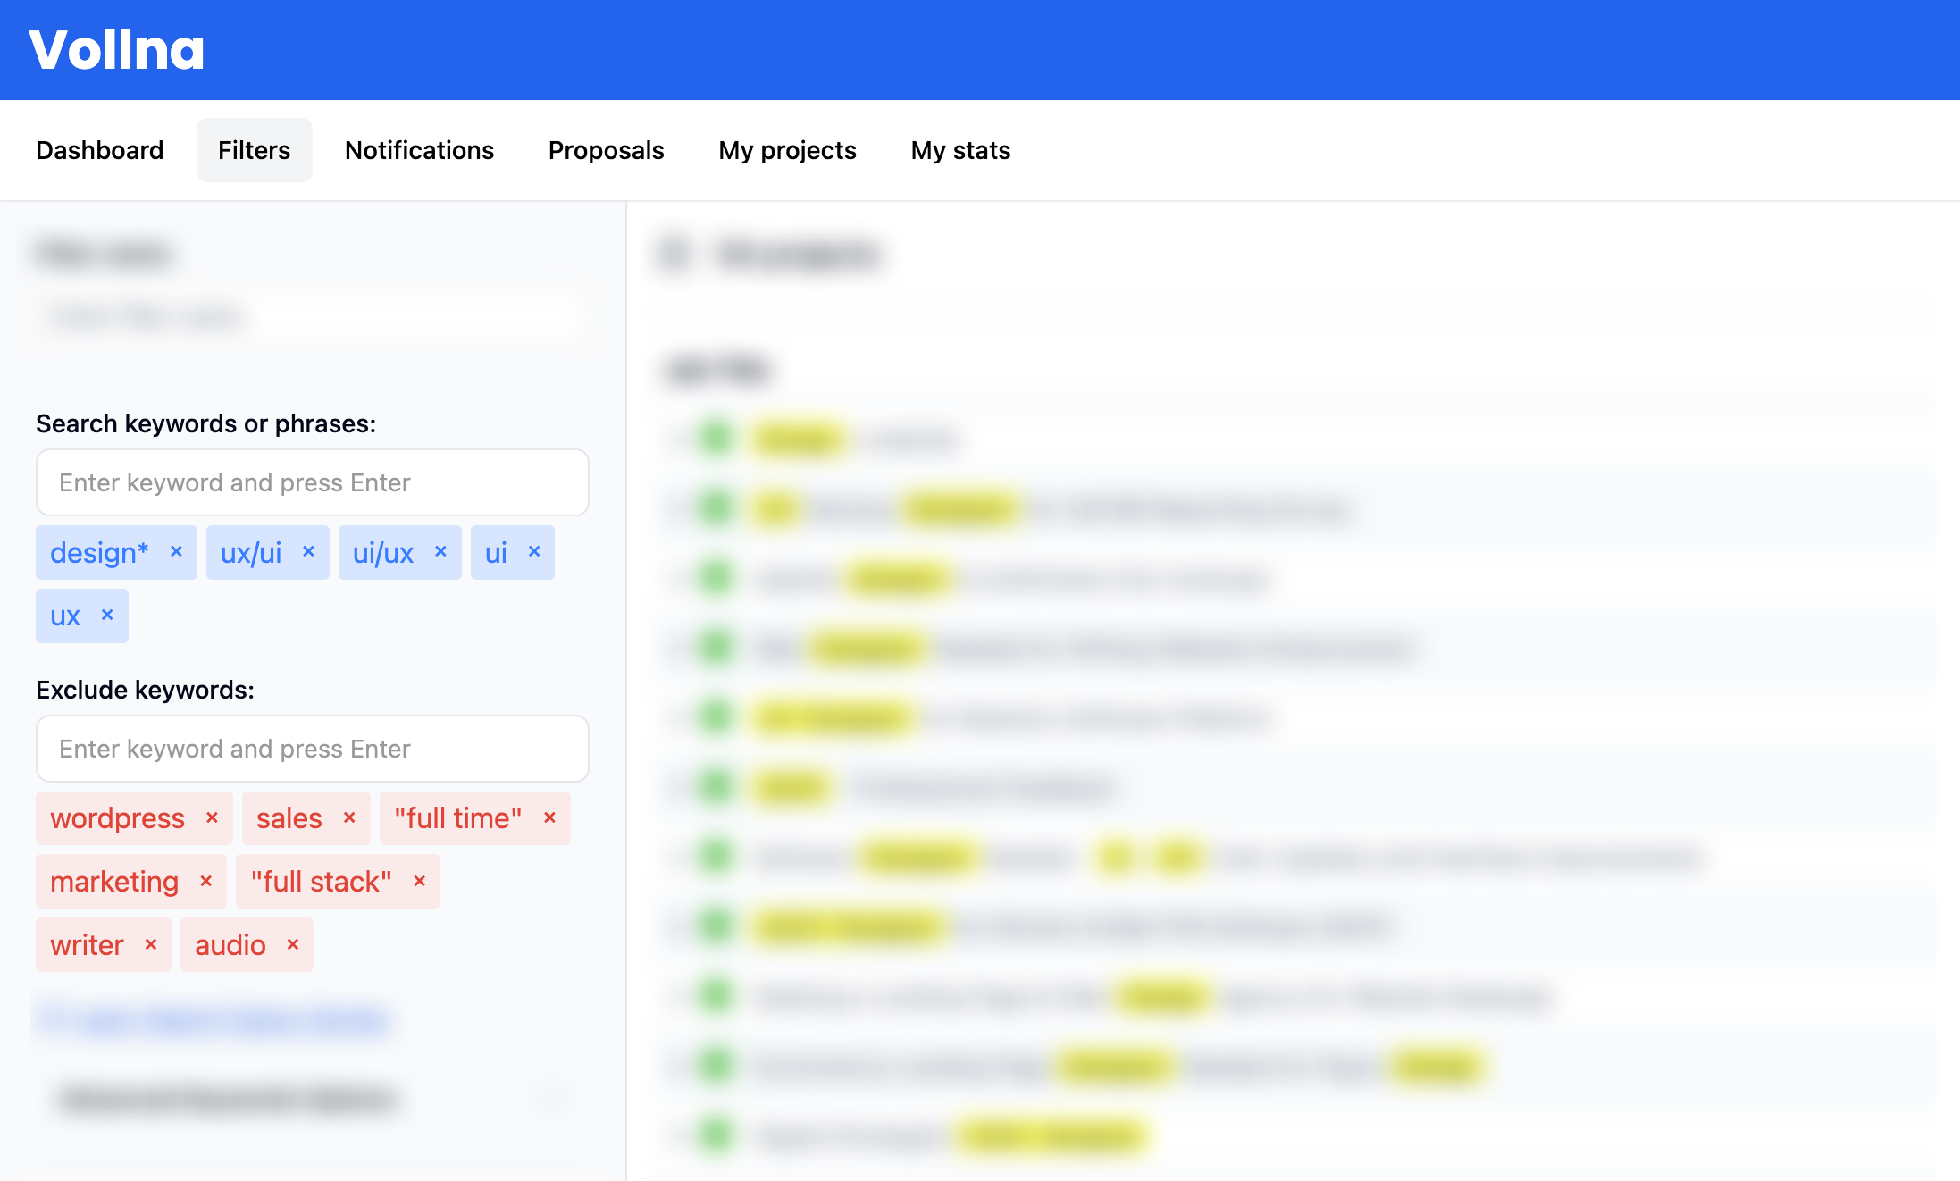Click the search keywords input field
This screenshot has width=1960, height=1181.
313,482
